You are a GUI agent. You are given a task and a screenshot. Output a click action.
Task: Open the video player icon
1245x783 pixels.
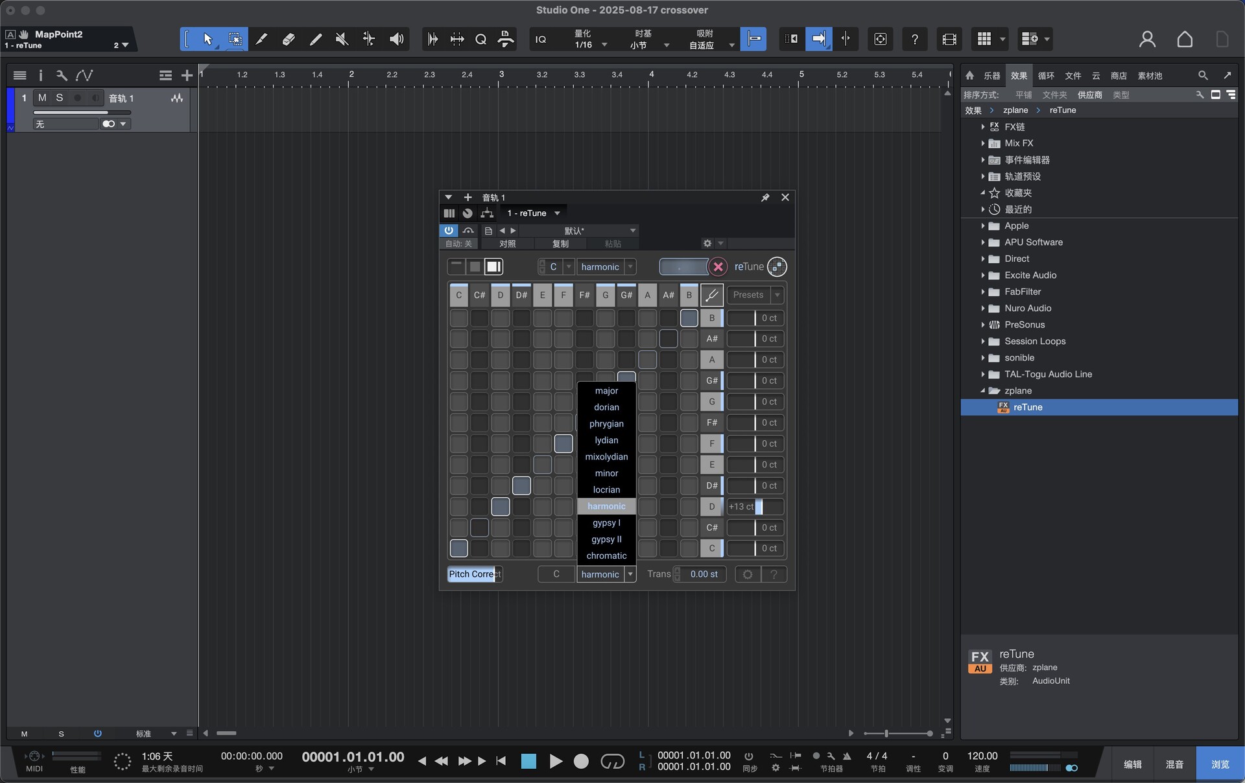click(949, 40)
